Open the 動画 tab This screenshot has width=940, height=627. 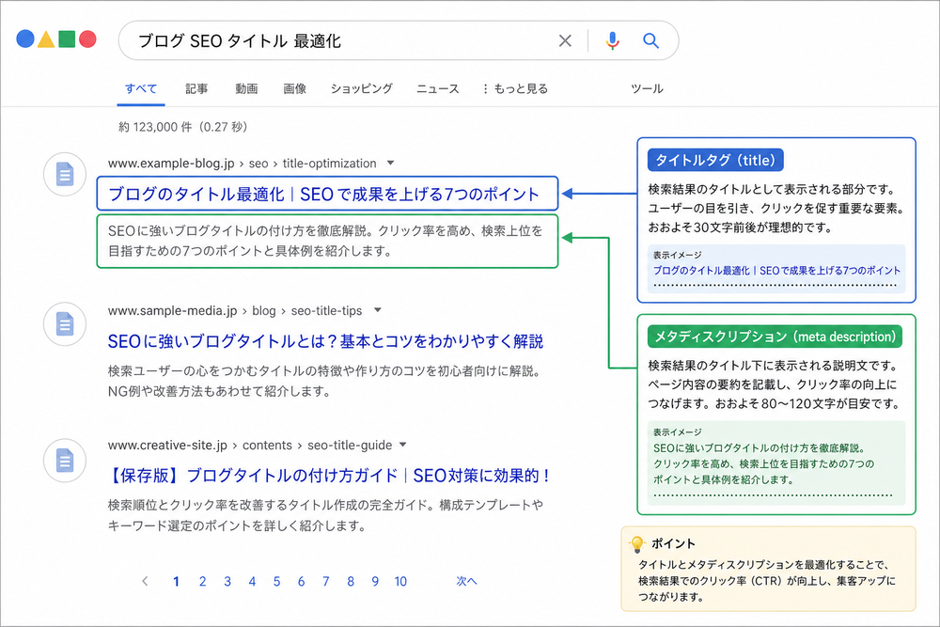pos(246,88)
